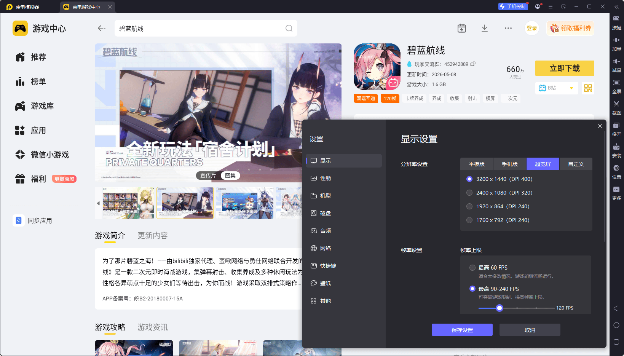This screenshot has width=624, height=356.
Task: Switch to the 更新内容 tab
Action: [153, 236]
